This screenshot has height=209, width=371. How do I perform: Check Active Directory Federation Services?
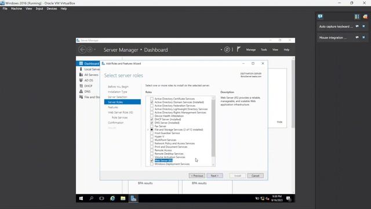coord(152,106)
